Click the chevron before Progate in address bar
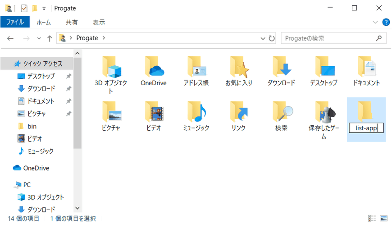This screenshot has width=392, height=225. click(x=71, y=38)
